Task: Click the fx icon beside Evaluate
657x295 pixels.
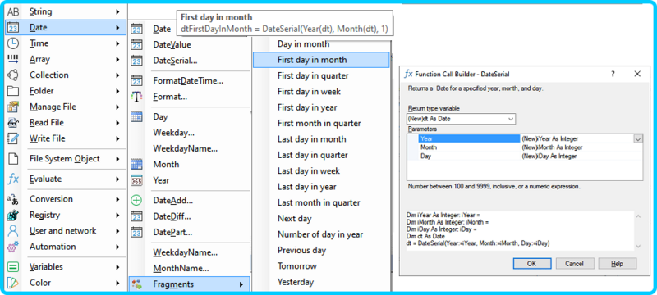Action: [13, 179]
